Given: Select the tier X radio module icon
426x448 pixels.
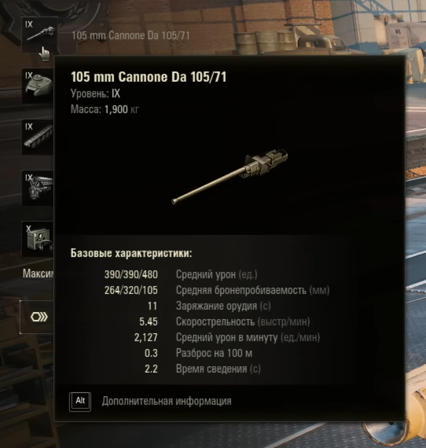Looking at the screenshot, I should 38,239.
